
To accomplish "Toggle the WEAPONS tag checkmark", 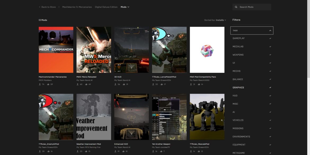I will [x=270, y=55].
